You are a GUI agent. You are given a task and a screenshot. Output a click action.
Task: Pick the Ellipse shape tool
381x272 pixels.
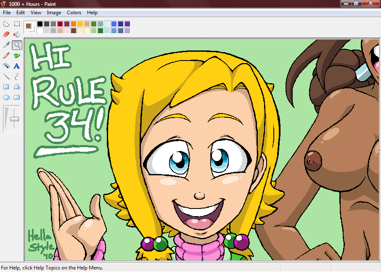(x=6, y=98)
